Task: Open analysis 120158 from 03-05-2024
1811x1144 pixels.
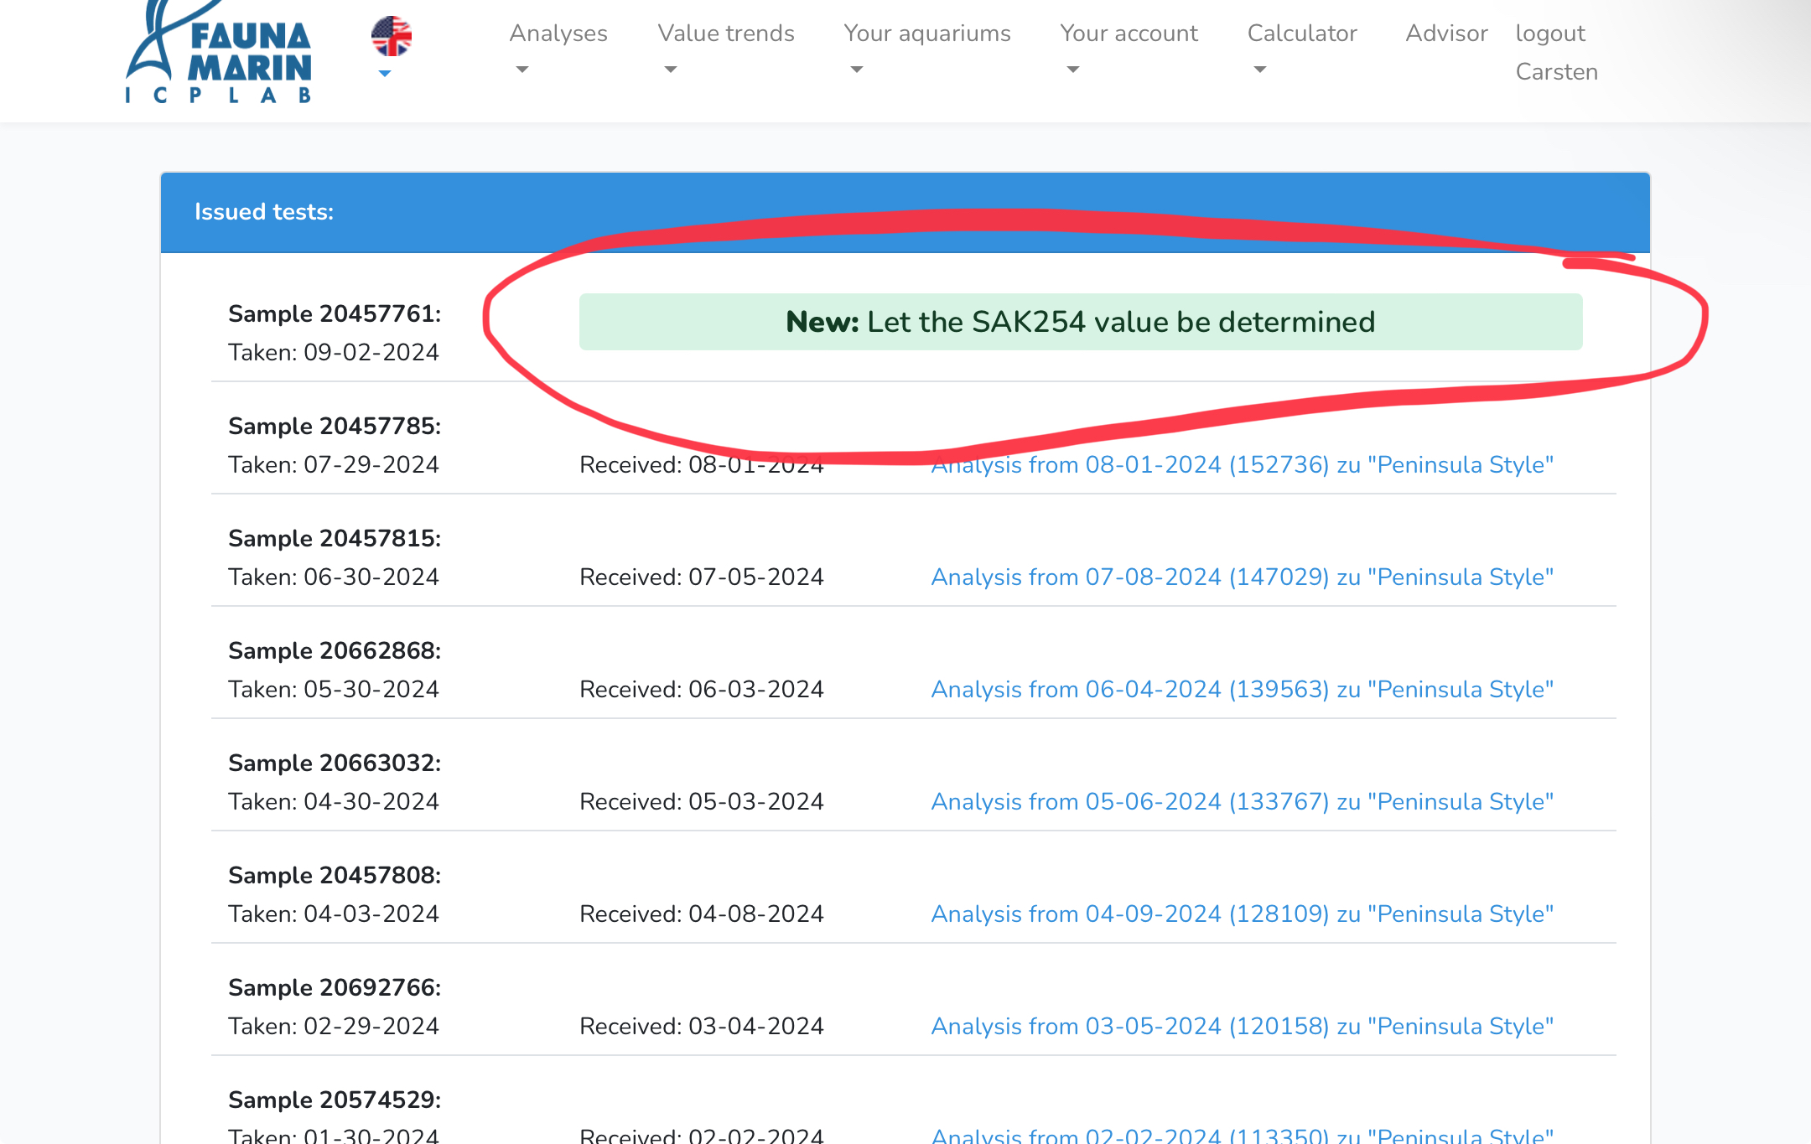Action: pyautogui.click(x=1242, y=1027)
